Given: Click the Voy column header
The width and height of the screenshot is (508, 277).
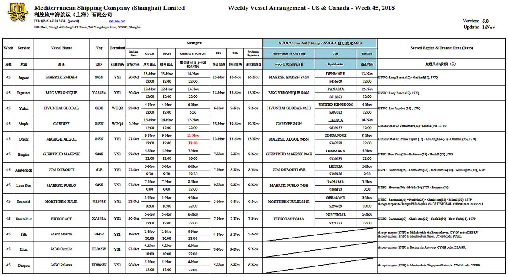Looking at the screenshot, I should tap(99, 48).
